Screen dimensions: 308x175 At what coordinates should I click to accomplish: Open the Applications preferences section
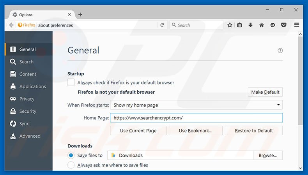29,86
